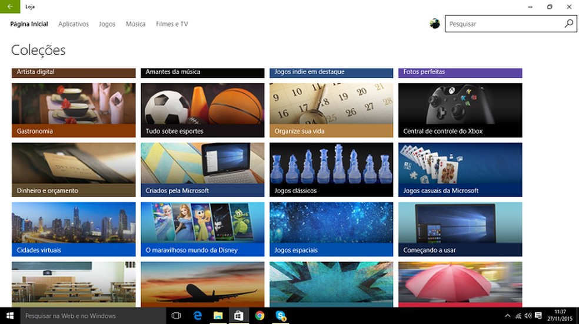Open Tudo sobre esportes collection
This screenshot has height=324, width=579.
(x=202, y=110)
